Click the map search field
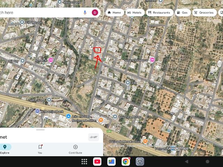Image resolution: width=223 pixels, height=167 pixels. [38, 13]
